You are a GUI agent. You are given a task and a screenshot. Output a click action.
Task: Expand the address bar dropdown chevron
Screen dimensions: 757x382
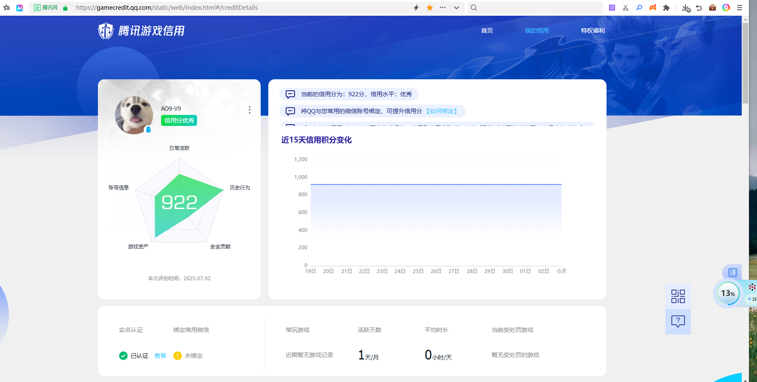tap(456, 8)
